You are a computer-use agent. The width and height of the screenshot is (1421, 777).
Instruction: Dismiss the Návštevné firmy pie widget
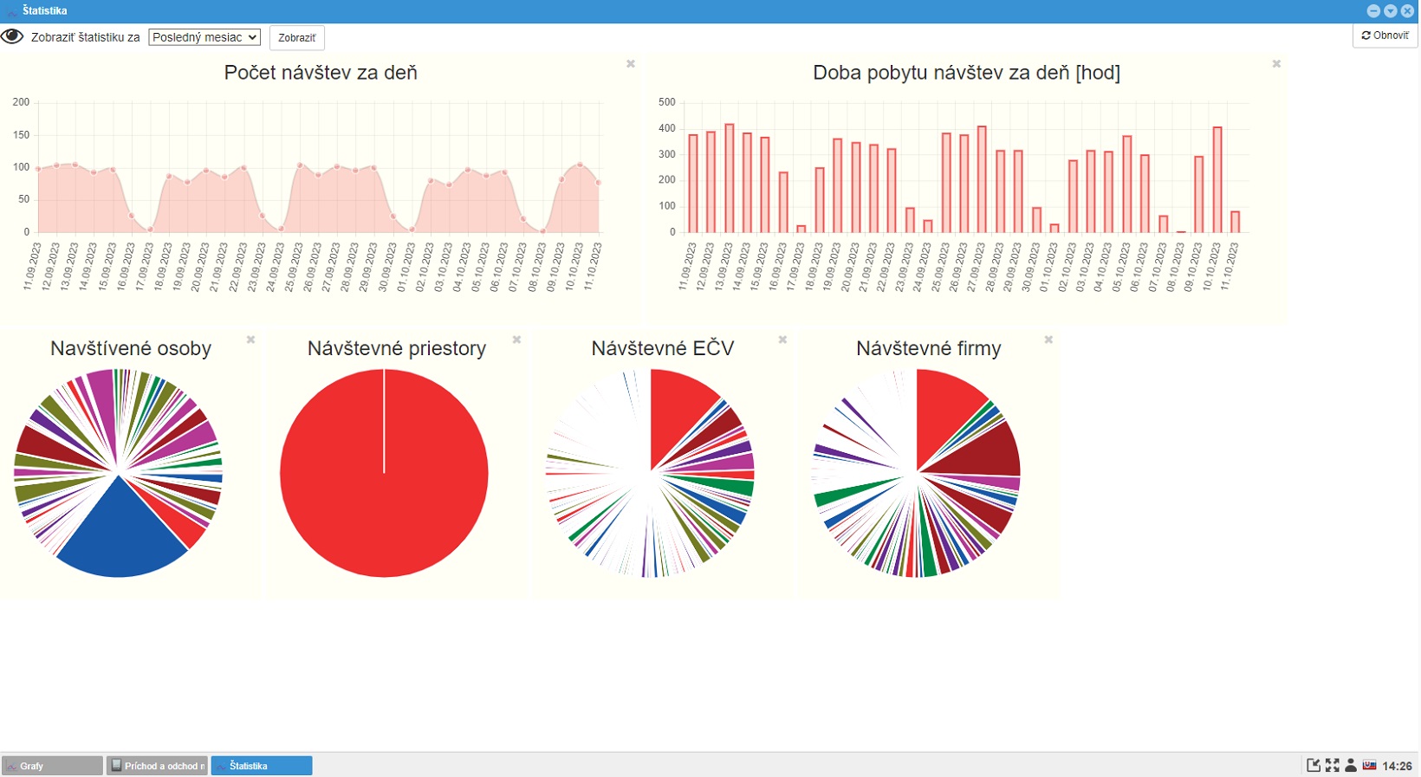coord(1048,340)
